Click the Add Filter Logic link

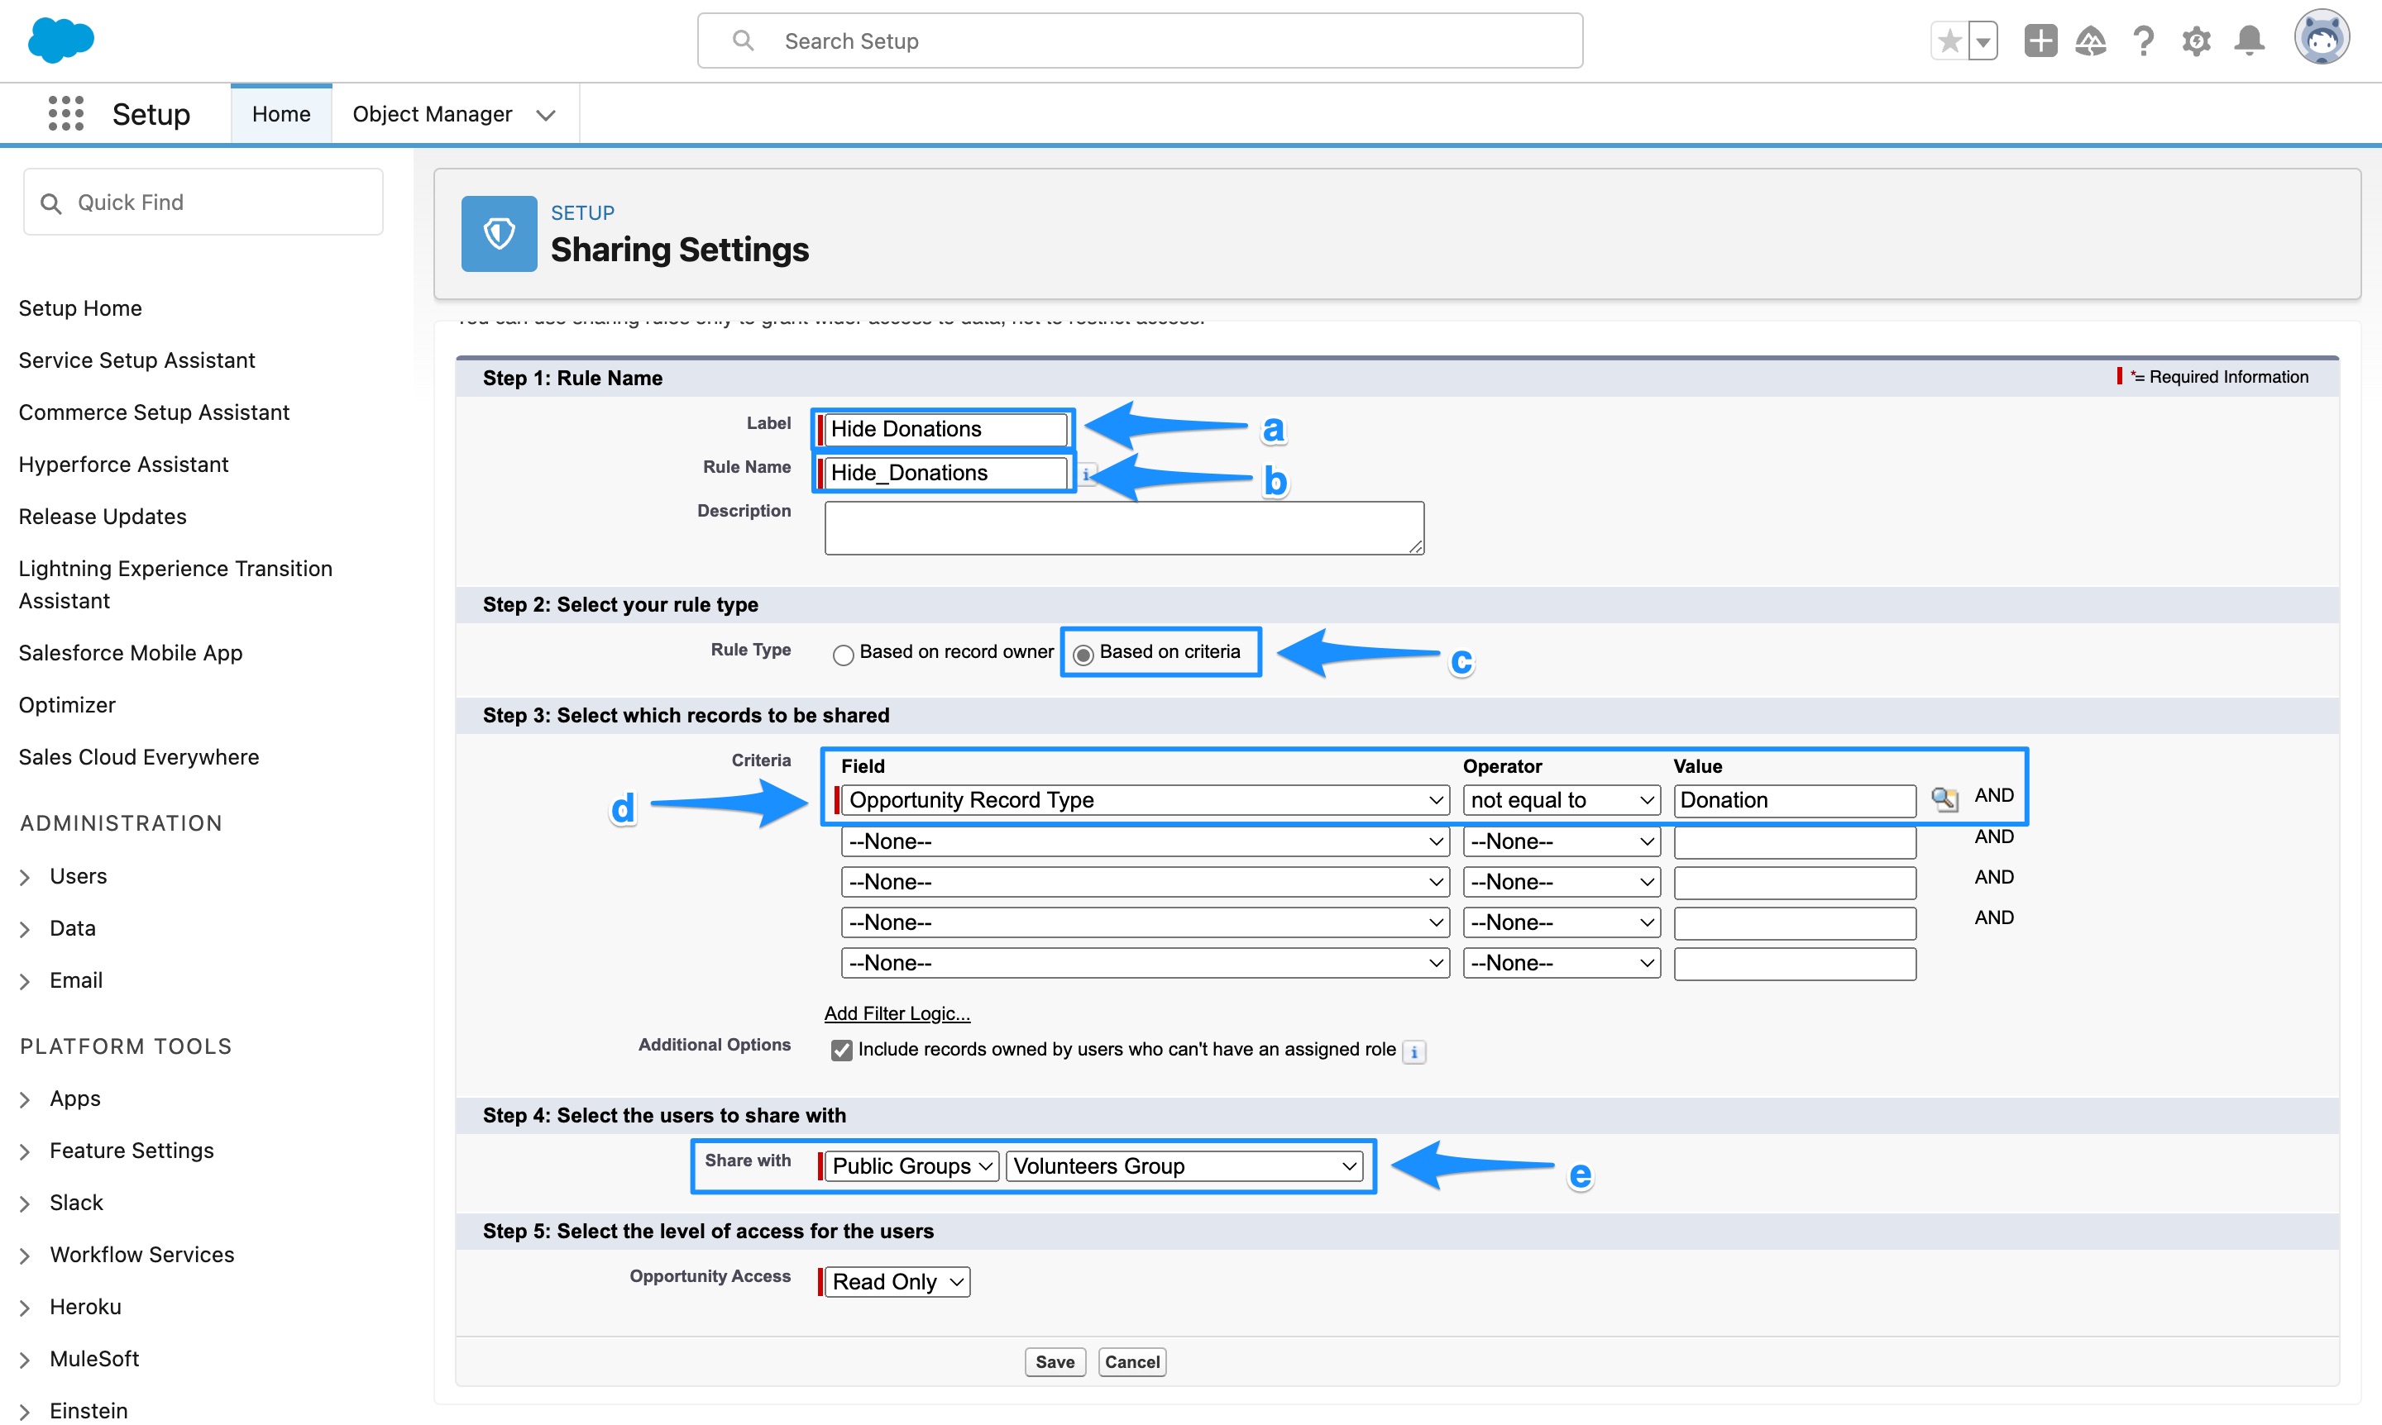click(896, 1013)
